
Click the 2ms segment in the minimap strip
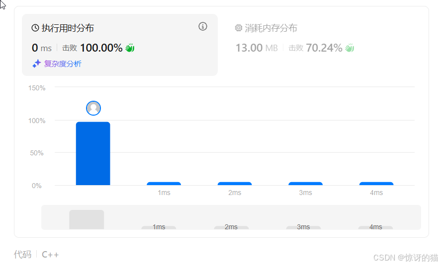pos(231,227)
